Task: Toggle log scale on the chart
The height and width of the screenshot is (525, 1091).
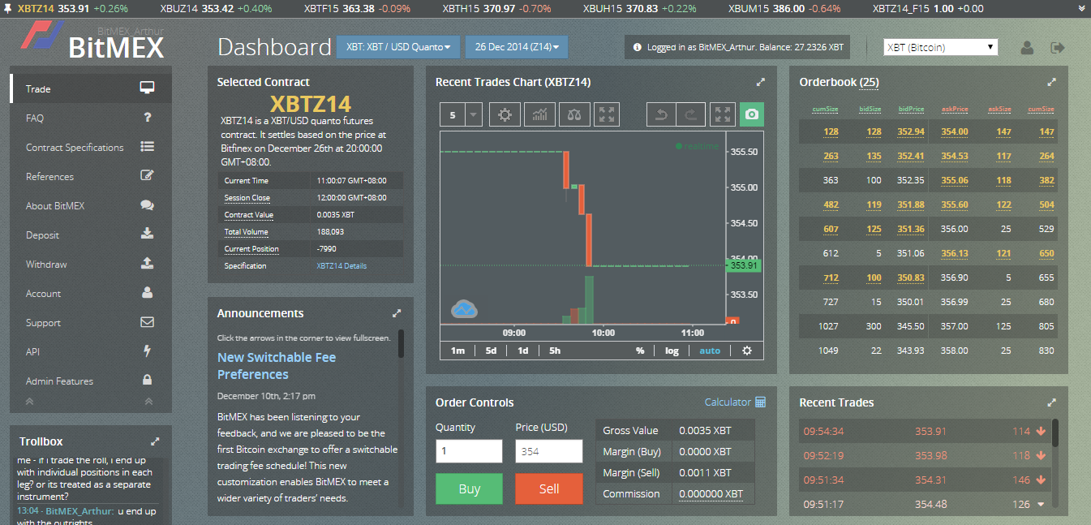Action: point(672,351)
